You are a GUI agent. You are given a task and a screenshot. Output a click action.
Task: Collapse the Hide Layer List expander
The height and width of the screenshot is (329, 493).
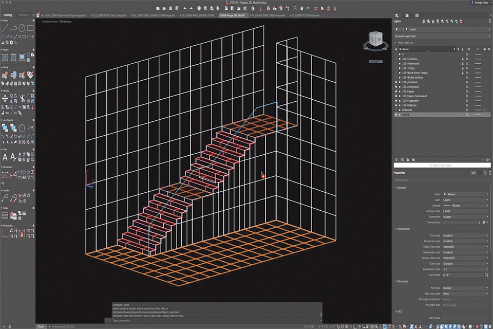396,43
